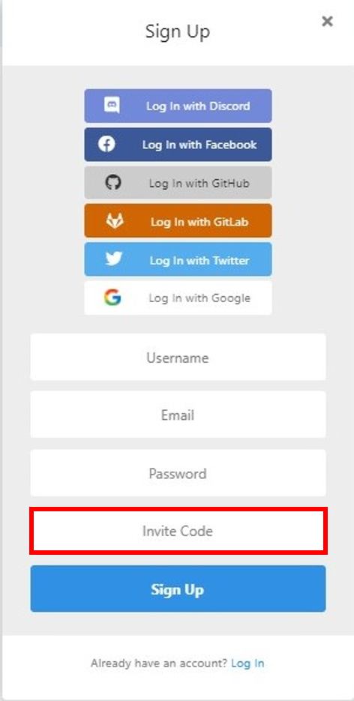Click the Facebook logo icon
The image size is (354, 701).
click(x=106, y=145)
